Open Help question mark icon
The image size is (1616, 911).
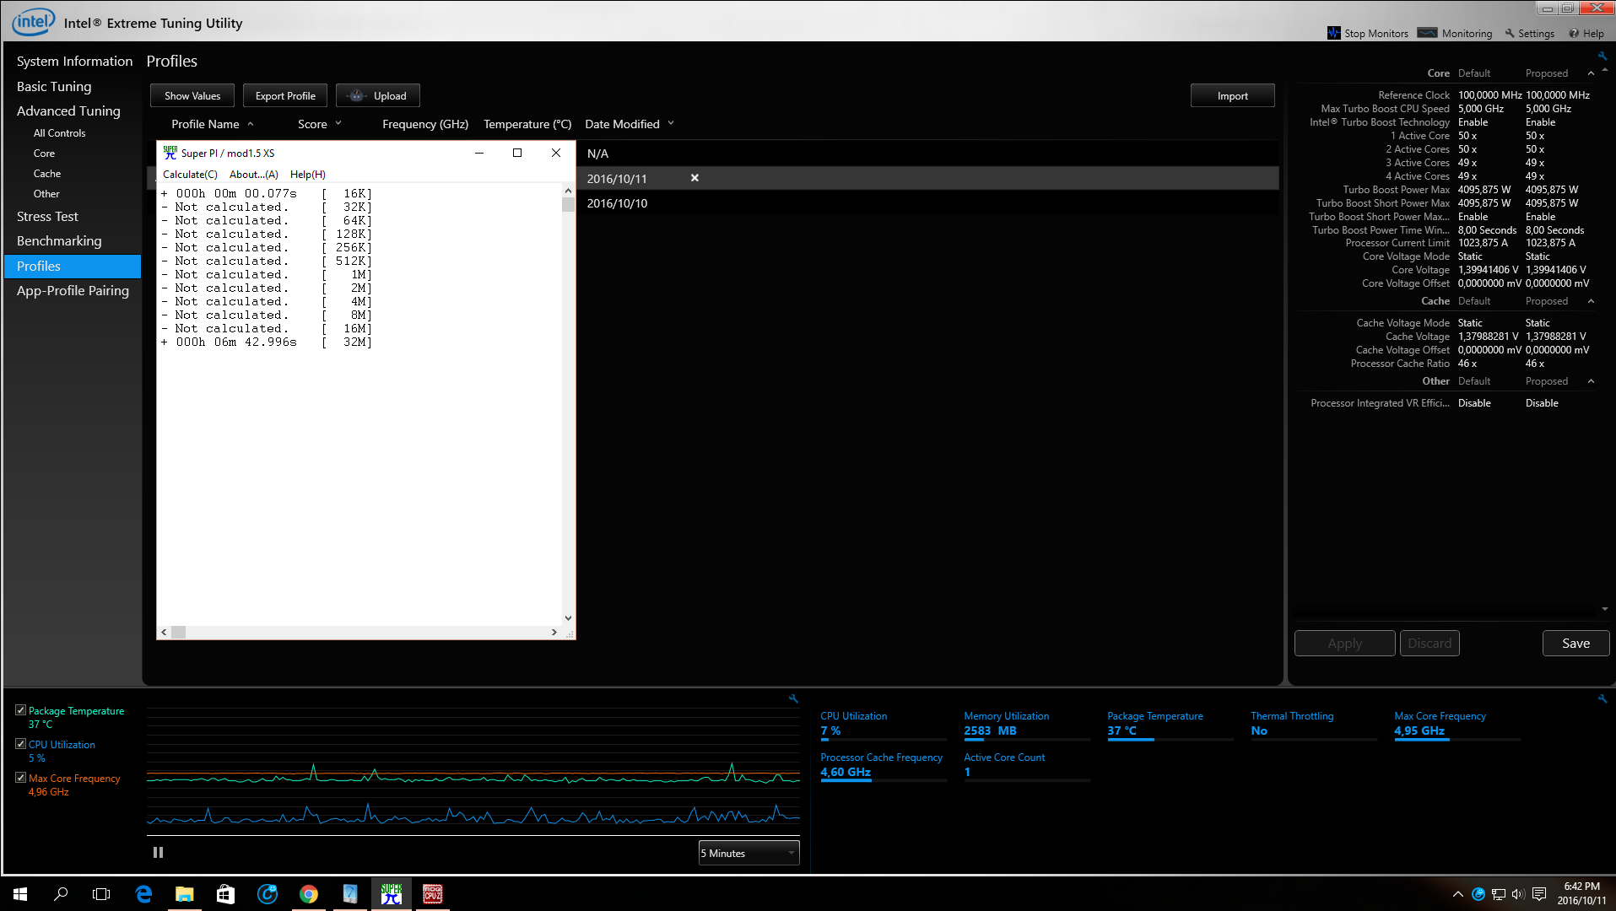click(1574, 33)
